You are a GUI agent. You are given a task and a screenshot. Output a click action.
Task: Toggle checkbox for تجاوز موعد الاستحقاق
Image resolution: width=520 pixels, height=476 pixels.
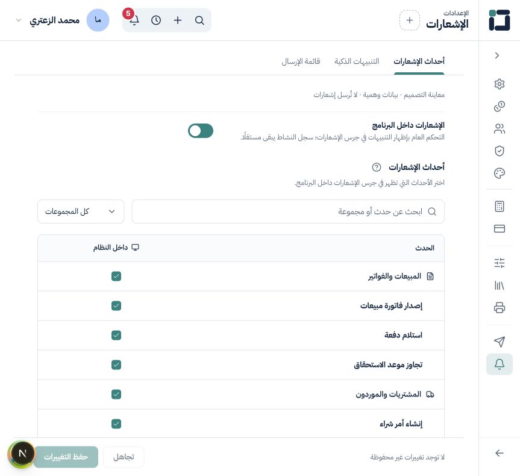pos(116,365)
